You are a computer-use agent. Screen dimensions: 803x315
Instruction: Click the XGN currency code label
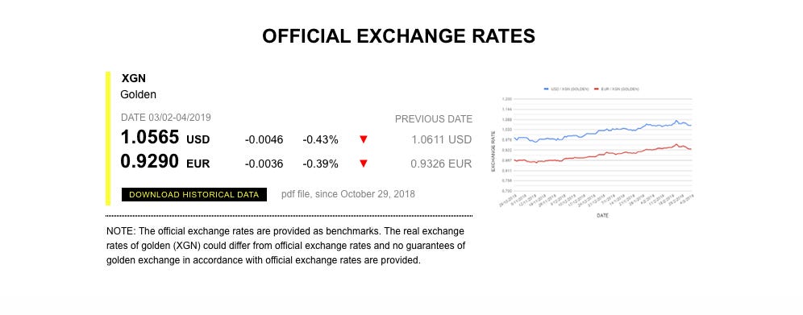(134, 79)
